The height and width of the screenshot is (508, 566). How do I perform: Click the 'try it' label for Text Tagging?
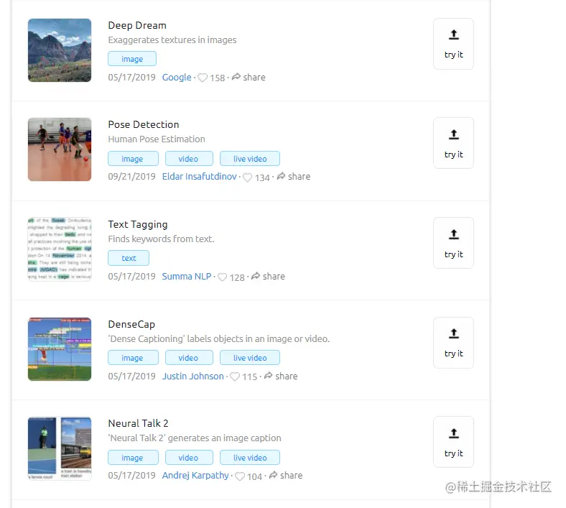coord(453,254)
